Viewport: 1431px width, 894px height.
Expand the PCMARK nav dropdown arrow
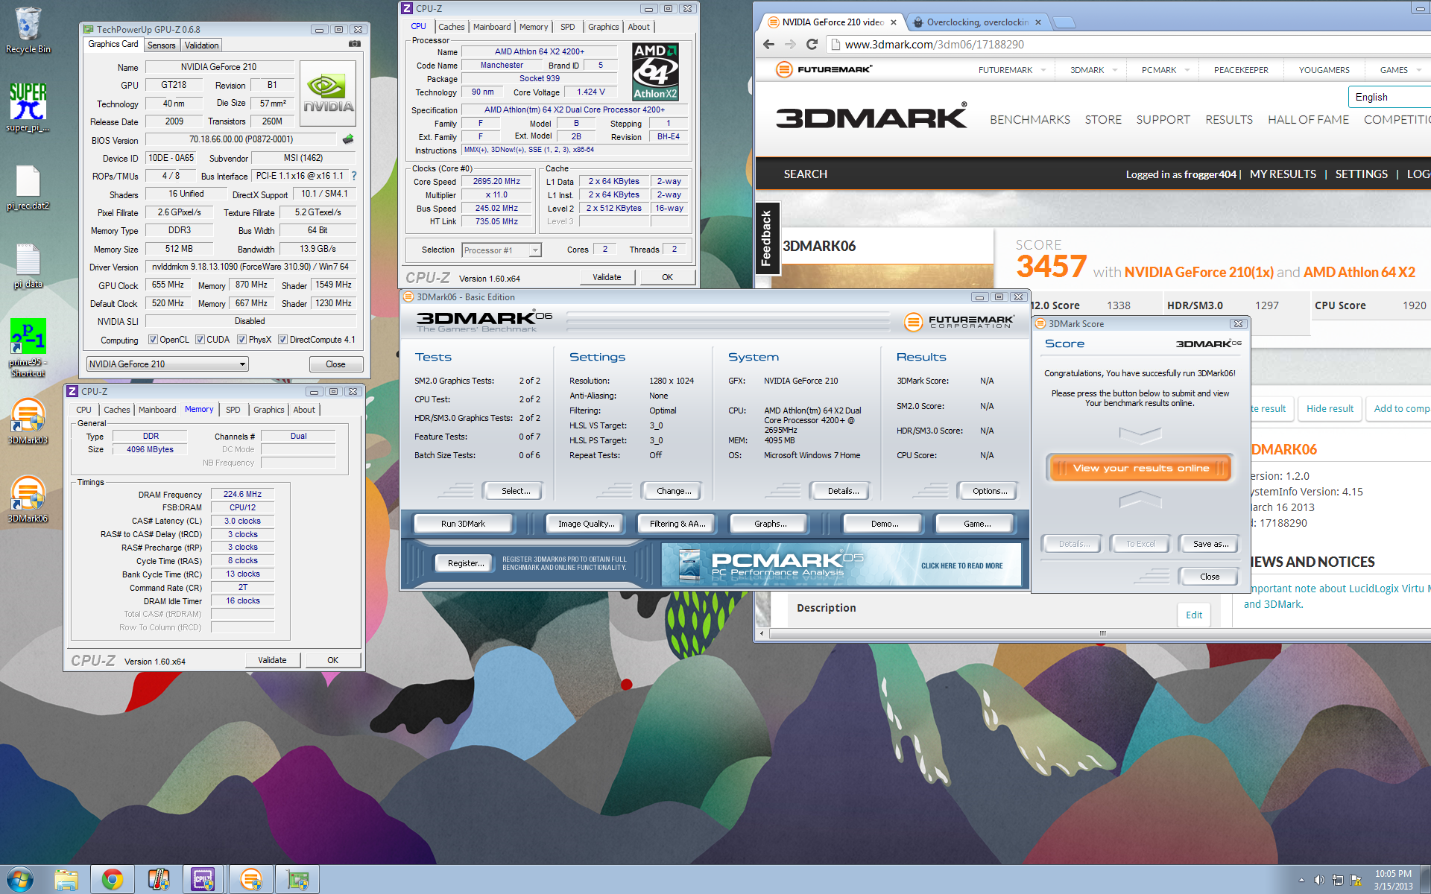coord(1187,70)
